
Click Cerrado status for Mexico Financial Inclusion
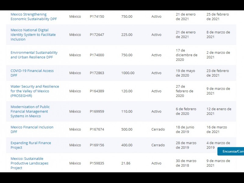[x=158, y=129]
